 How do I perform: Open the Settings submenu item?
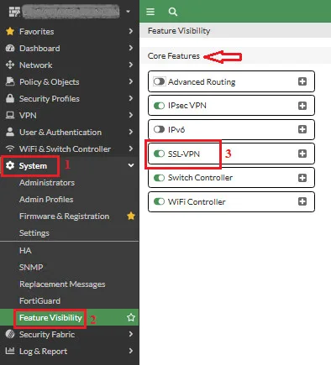[x=34, y=233]
